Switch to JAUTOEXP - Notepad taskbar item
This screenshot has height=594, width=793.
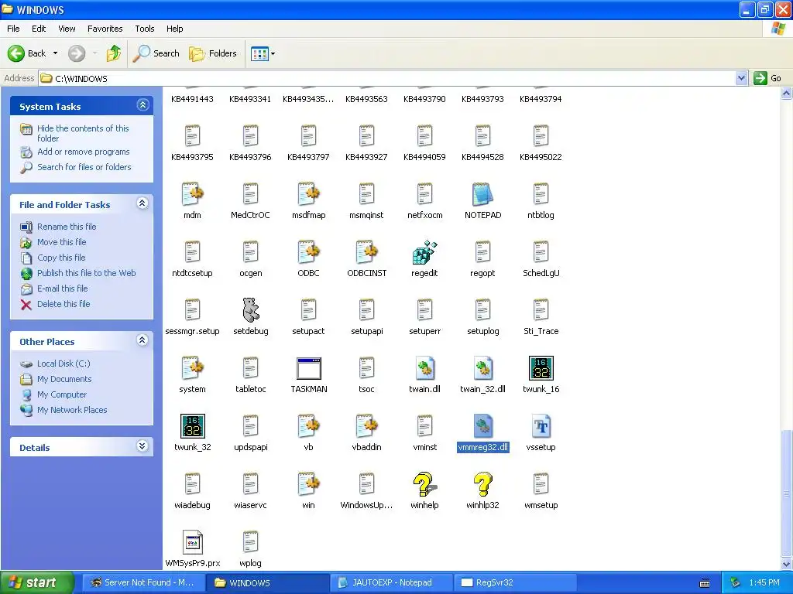pos(391,582)
